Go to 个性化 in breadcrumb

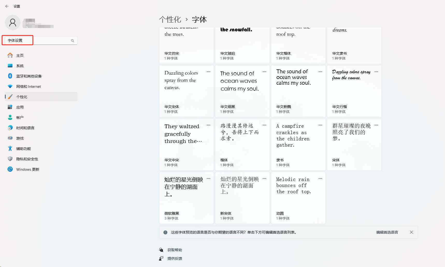click(x=170, y=19)
